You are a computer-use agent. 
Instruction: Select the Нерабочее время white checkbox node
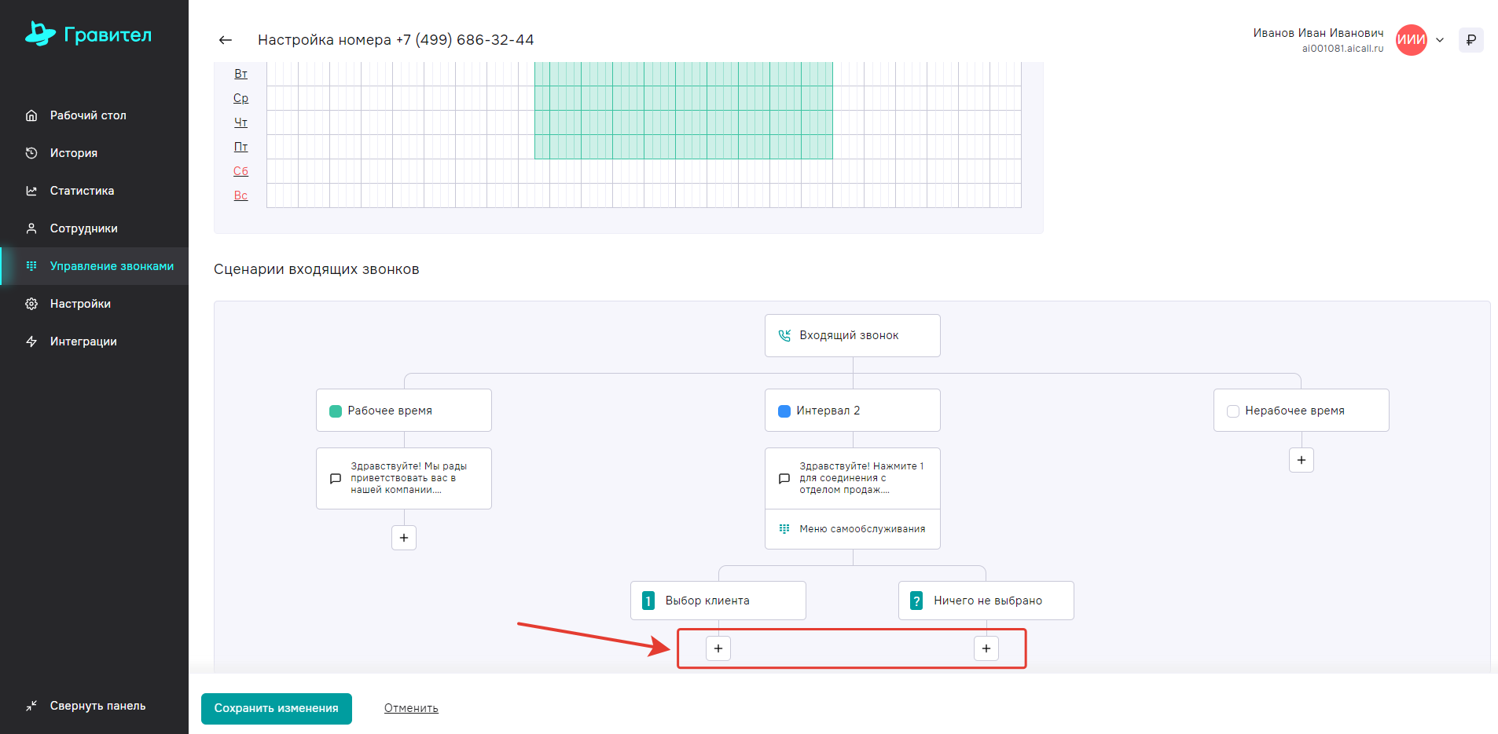[1301, 411]
